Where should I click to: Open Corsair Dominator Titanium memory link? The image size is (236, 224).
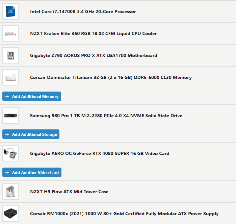(111, 77)
